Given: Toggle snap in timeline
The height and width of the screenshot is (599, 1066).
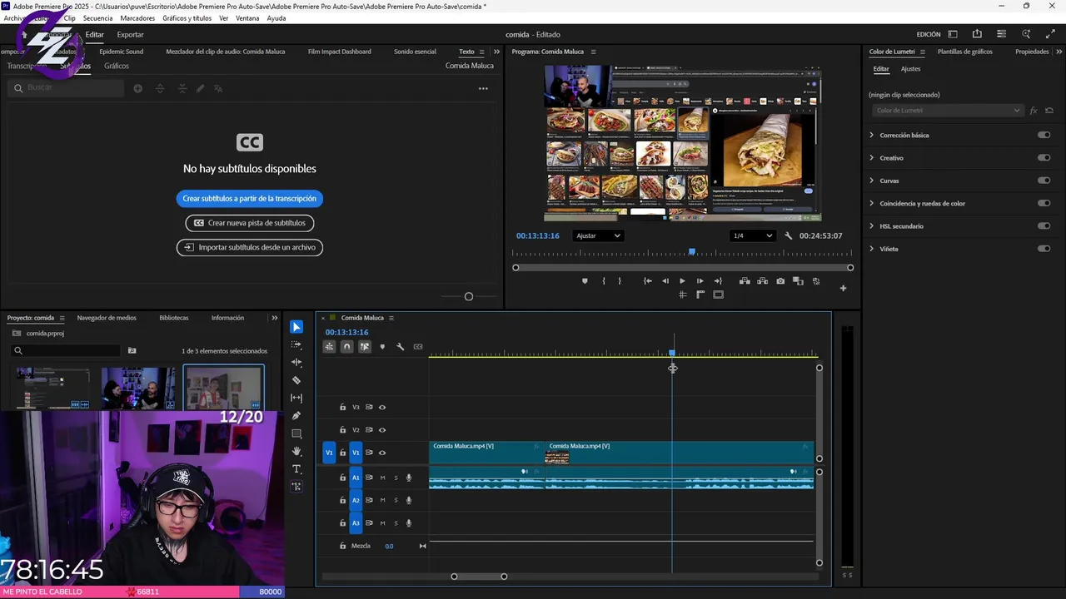Looking at the screenshot, I should point(347,347).
